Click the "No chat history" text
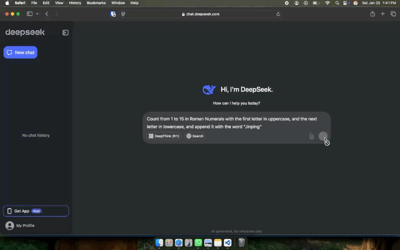Viewport: 400px width, 250px height. [35, 135]
